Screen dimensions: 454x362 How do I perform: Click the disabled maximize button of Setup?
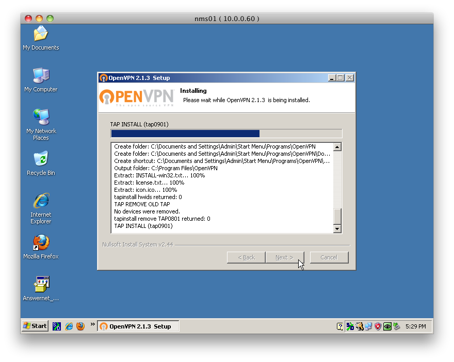coord(340,78)
